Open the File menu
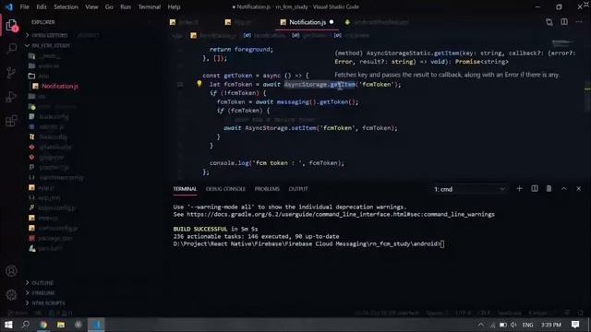 point(25,6)
